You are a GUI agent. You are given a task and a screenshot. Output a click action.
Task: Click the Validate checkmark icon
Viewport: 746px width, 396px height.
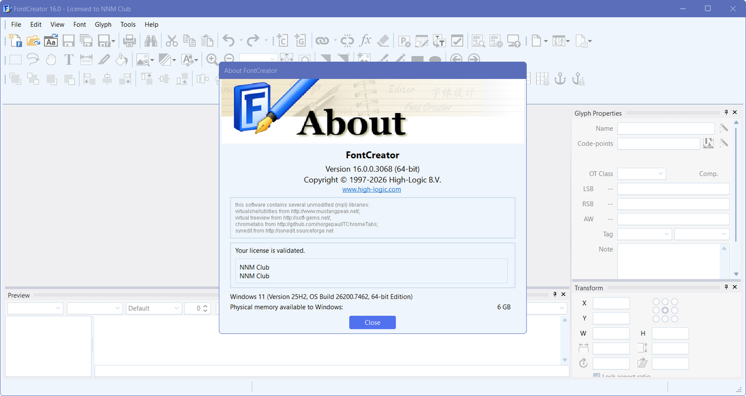457,41
